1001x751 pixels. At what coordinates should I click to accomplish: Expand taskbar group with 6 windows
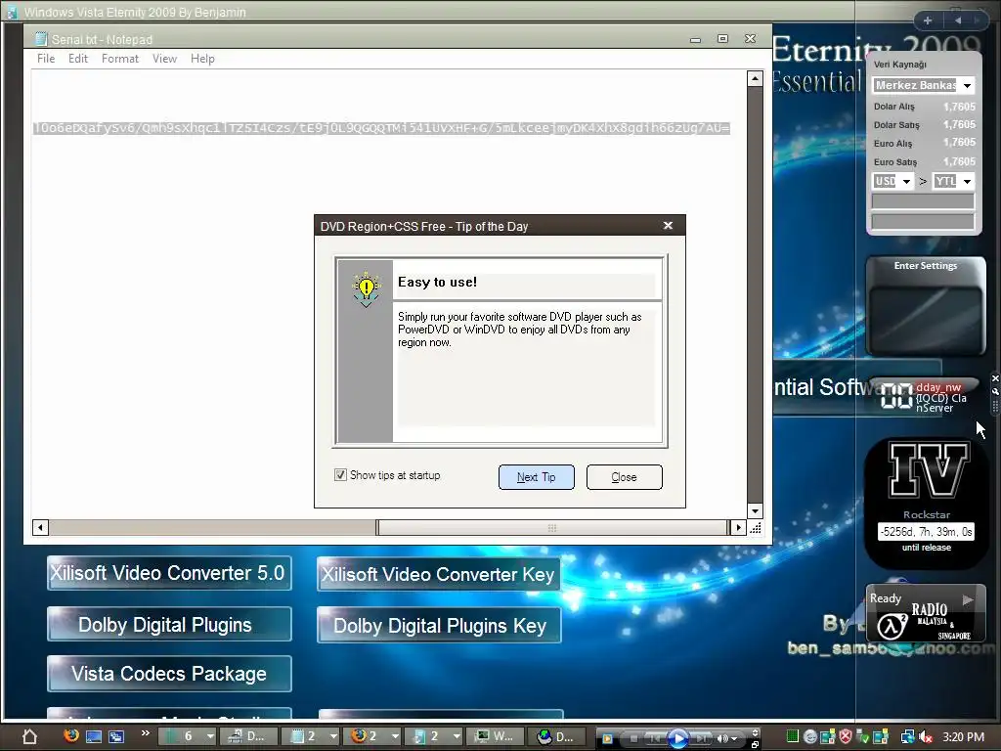pos(211,736)
